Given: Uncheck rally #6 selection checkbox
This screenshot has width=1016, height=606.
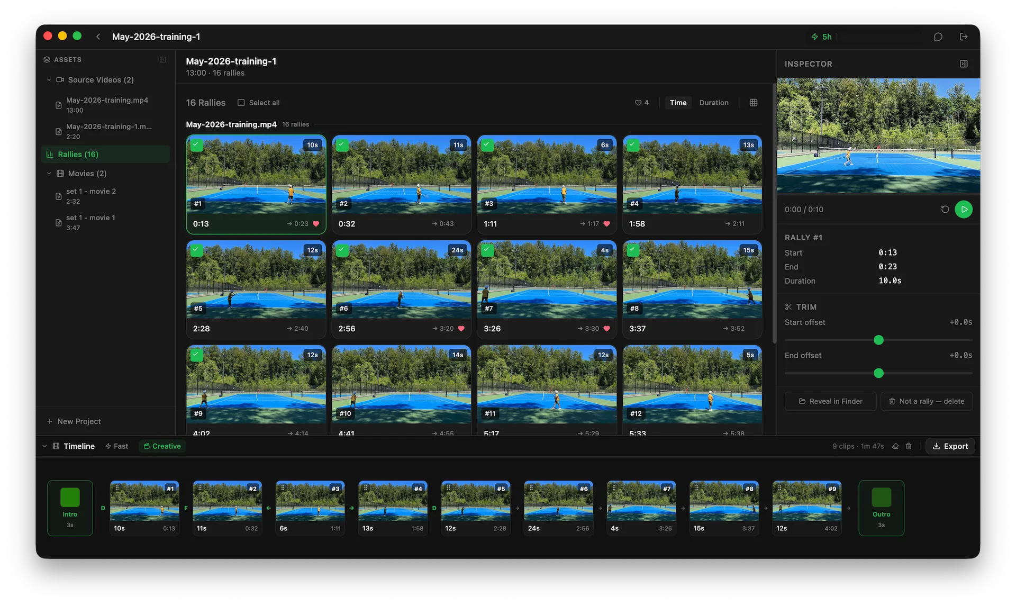Looking at the screenshot, I should 342,250.
